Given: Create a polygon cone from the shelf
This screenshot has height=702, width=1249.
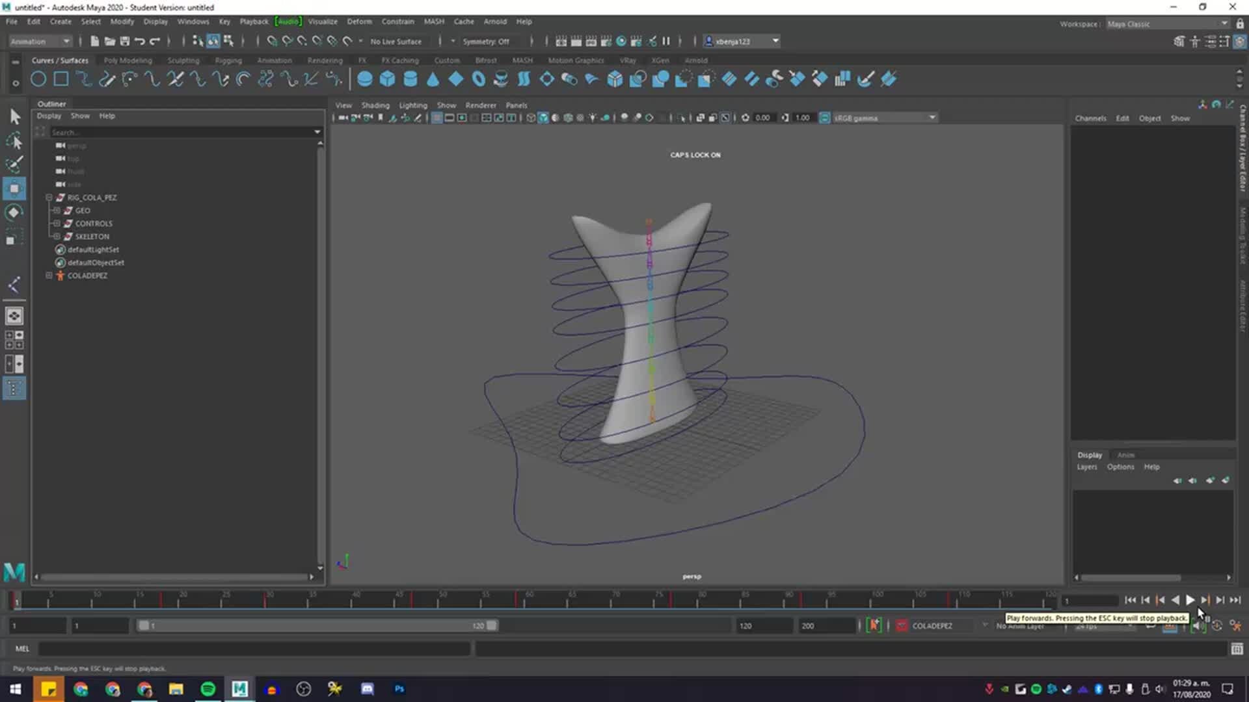Looking at the screenshot, I should [x=433, y=79].
